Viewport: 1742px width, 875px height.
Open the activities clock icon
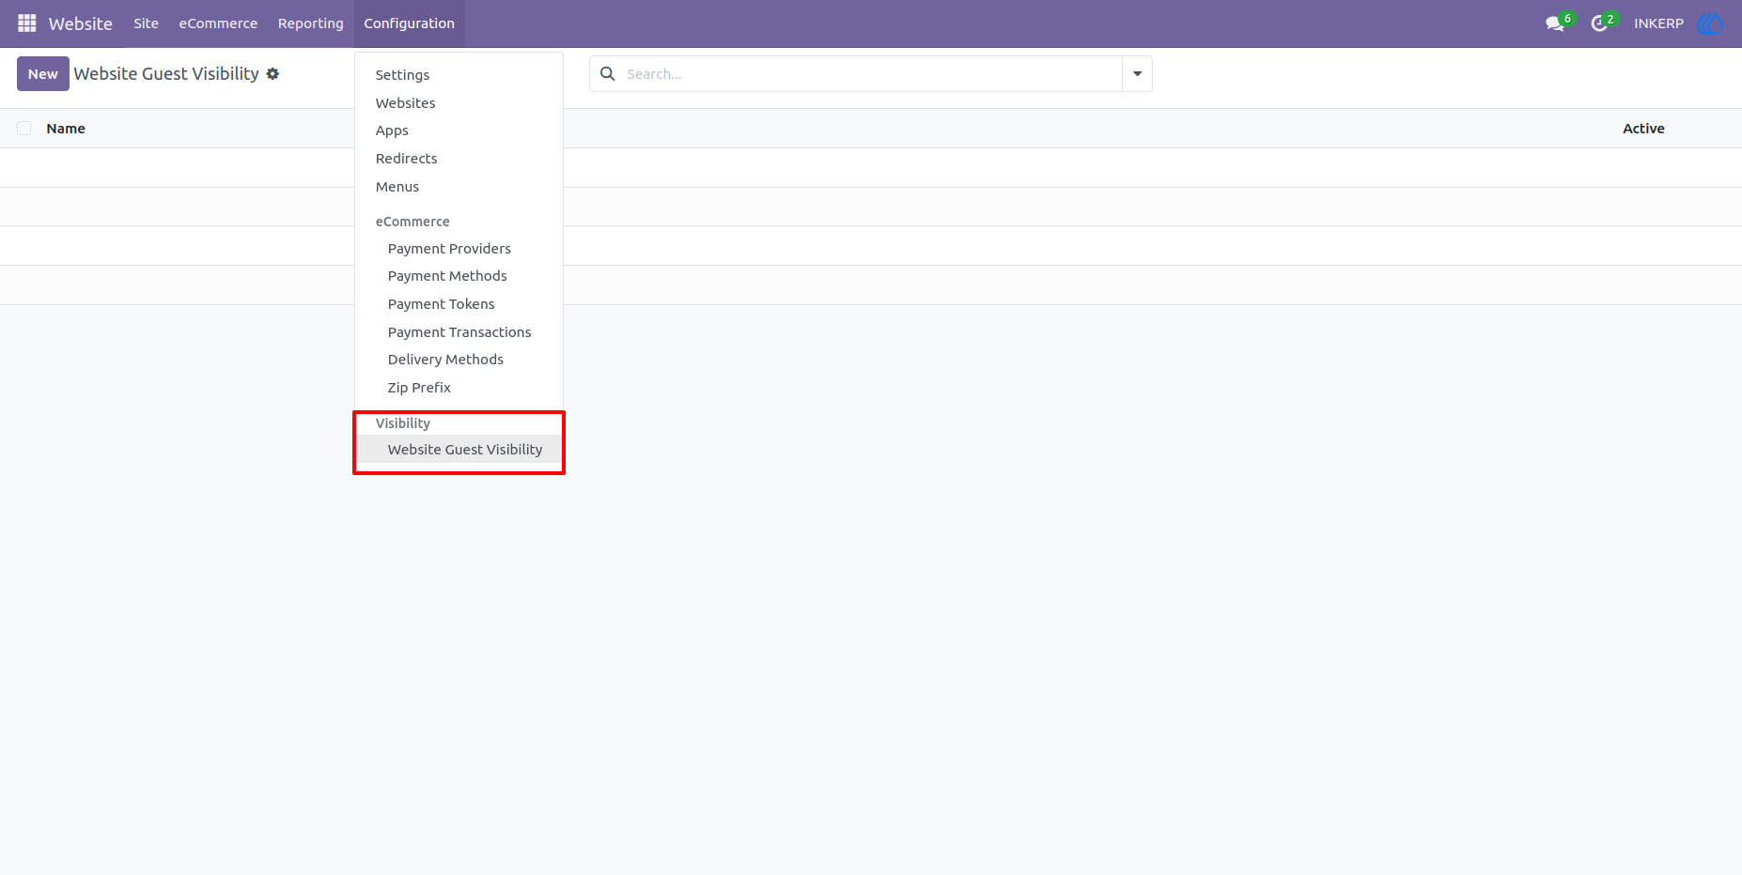point(1599,23)
